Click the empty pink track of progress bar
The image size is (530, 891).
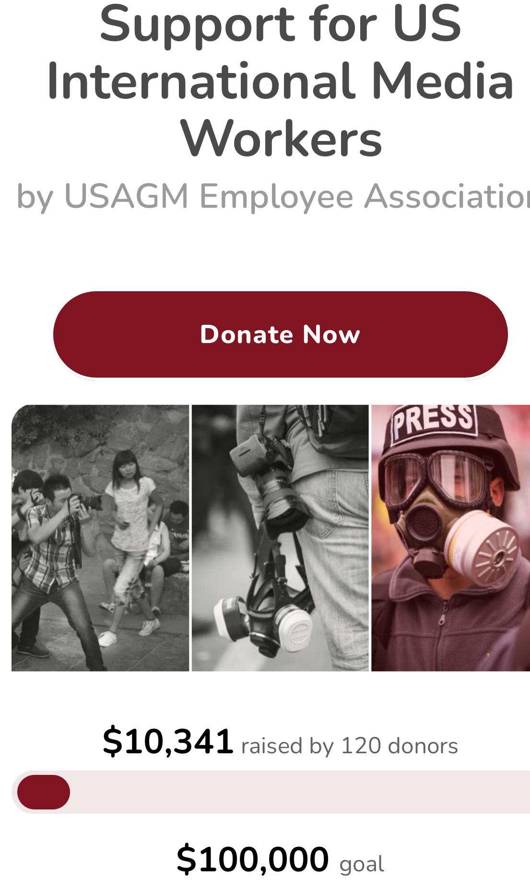click(x=300, y=792)
